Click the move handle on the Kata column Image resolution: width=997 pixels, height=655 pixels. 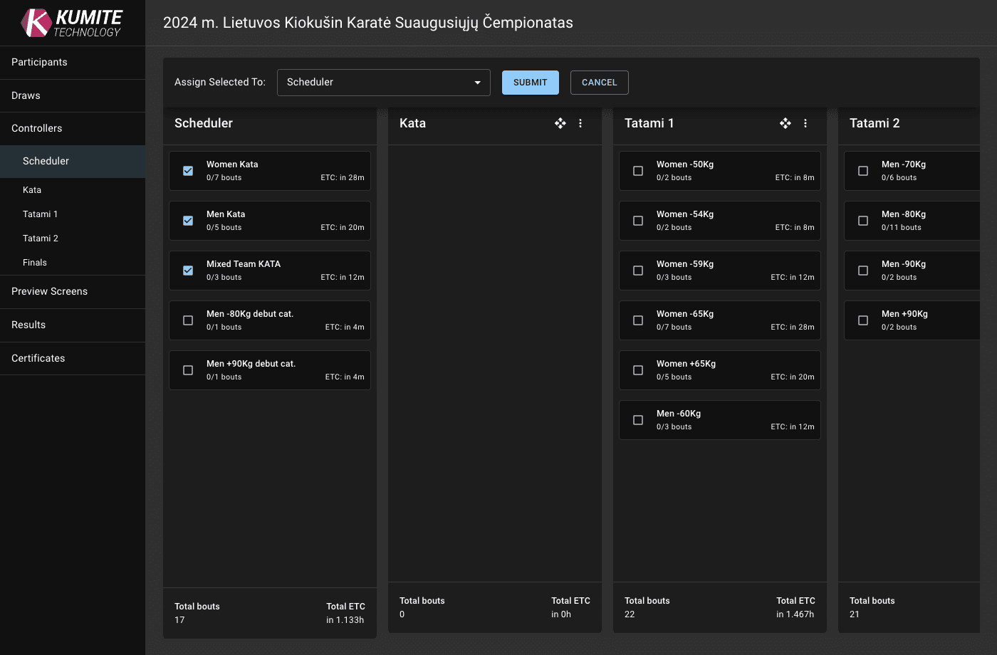click(x=560, y=123)
